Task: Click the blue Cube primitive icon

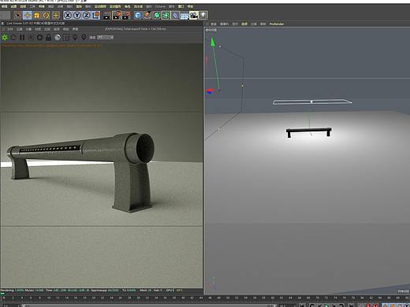Action: (138, 16)
